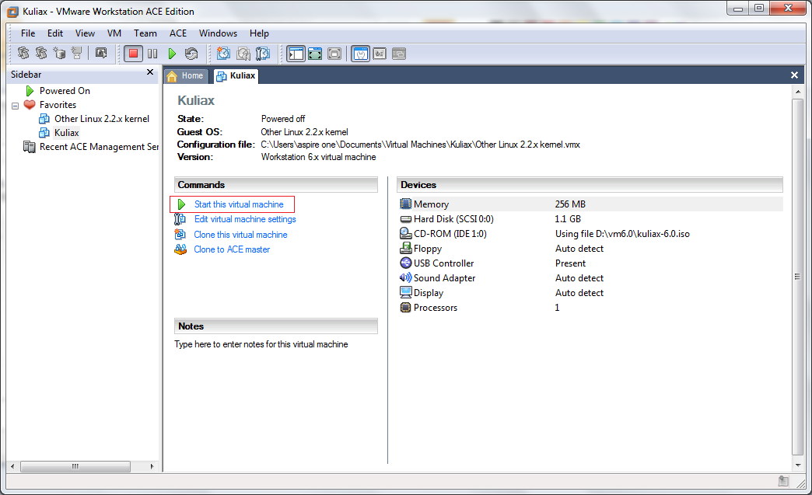Click the pocket ACE USB toolbar icon
The image size is (812, 495).
click(x=77, y=53)
